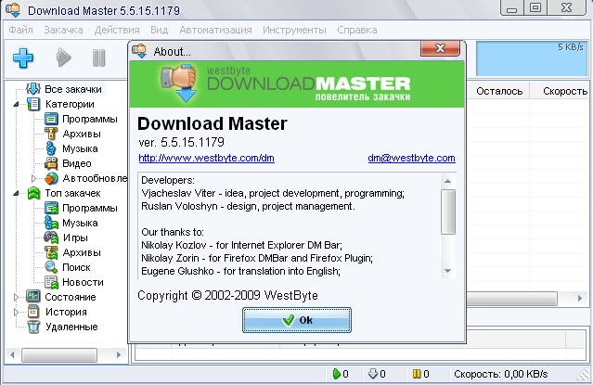Select the Новости tree label
Image resolution: width=593 pixels, height=385 pixels.
pyautogui.click(x=83, y=282)
